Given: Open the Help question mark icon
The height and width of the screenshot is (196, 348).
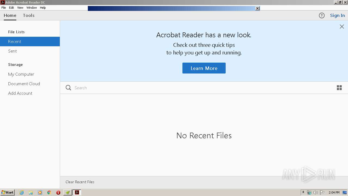Looking at the screenshot, I should [322, 16].
